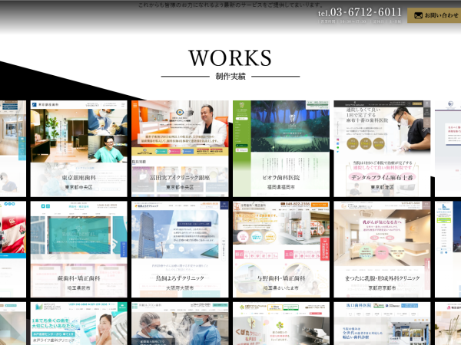Screen dimensions: 461x345
Task: Open the 冨田実アイクリニック銀座 work thumbnail
Action: point(180,149)
